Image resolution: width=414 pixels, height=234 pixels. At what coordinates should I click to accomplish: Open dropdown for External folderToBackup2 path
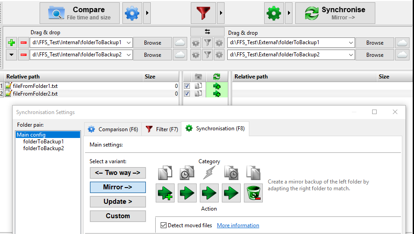coord(351,55)
